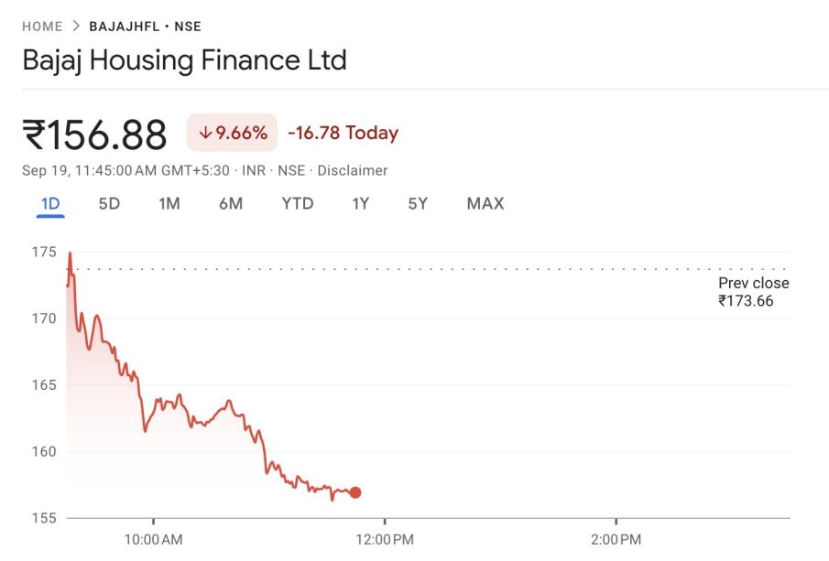Image resolution: width=829 pixels, height=561 pixels.
Task: Click the -16.78 Today change text
Action: pos(343,134)
